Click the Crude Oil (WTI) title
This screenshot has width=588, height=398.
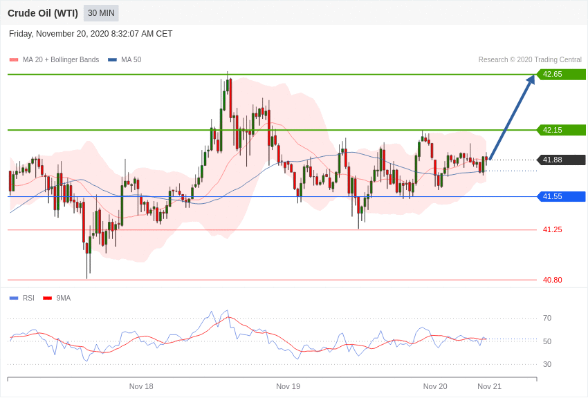[x=43, y=14]
